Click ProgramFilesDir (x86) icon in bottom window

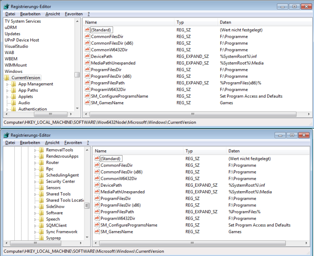pos(97,205)
